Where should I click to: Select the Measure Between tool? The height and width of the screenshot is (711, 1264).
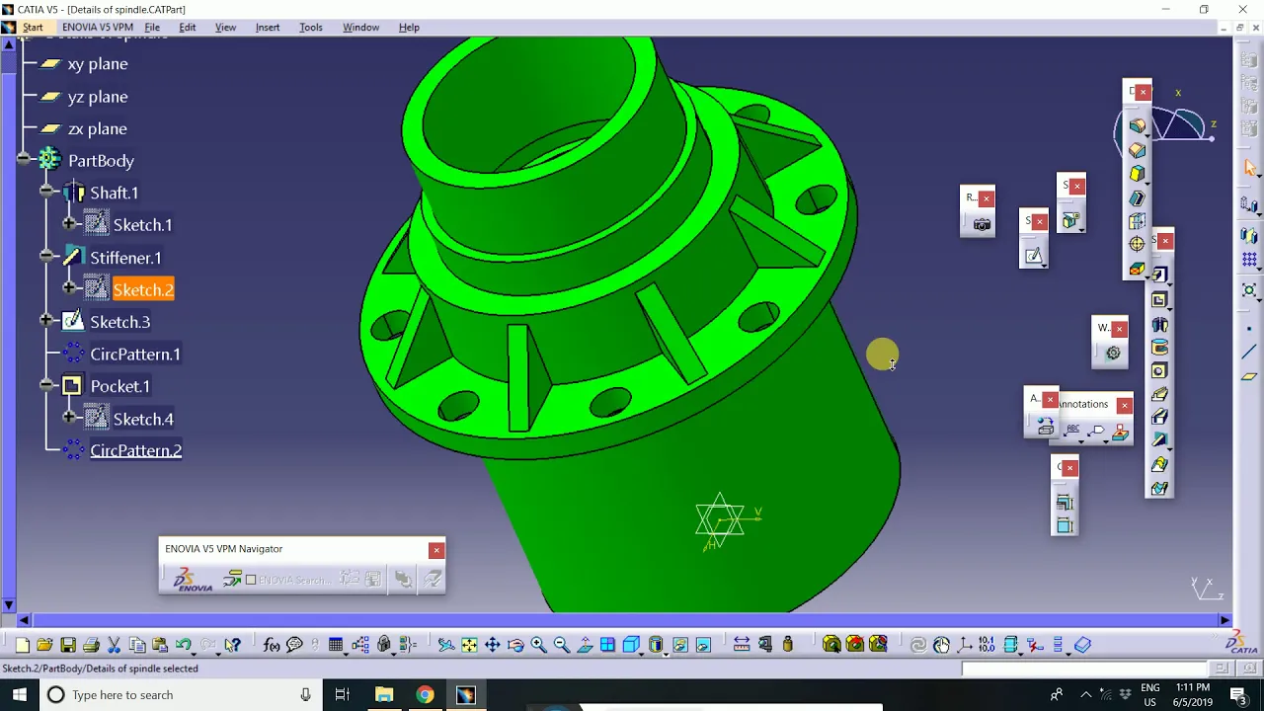[741, 645]
